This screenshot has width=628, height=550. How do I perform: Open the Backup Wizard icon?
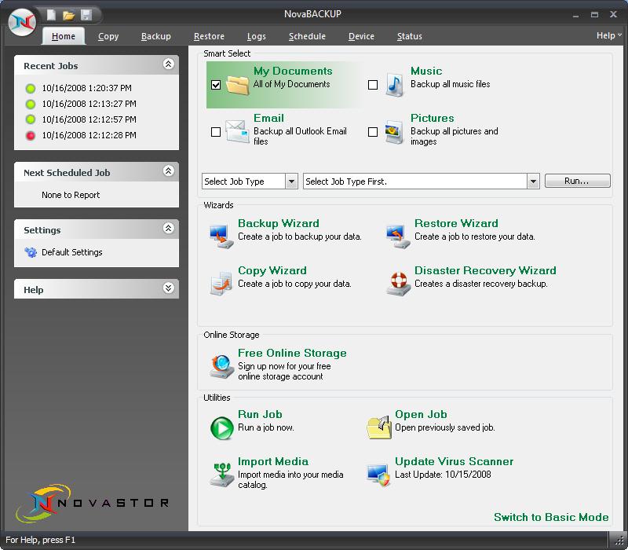click(x=221, y=236)
